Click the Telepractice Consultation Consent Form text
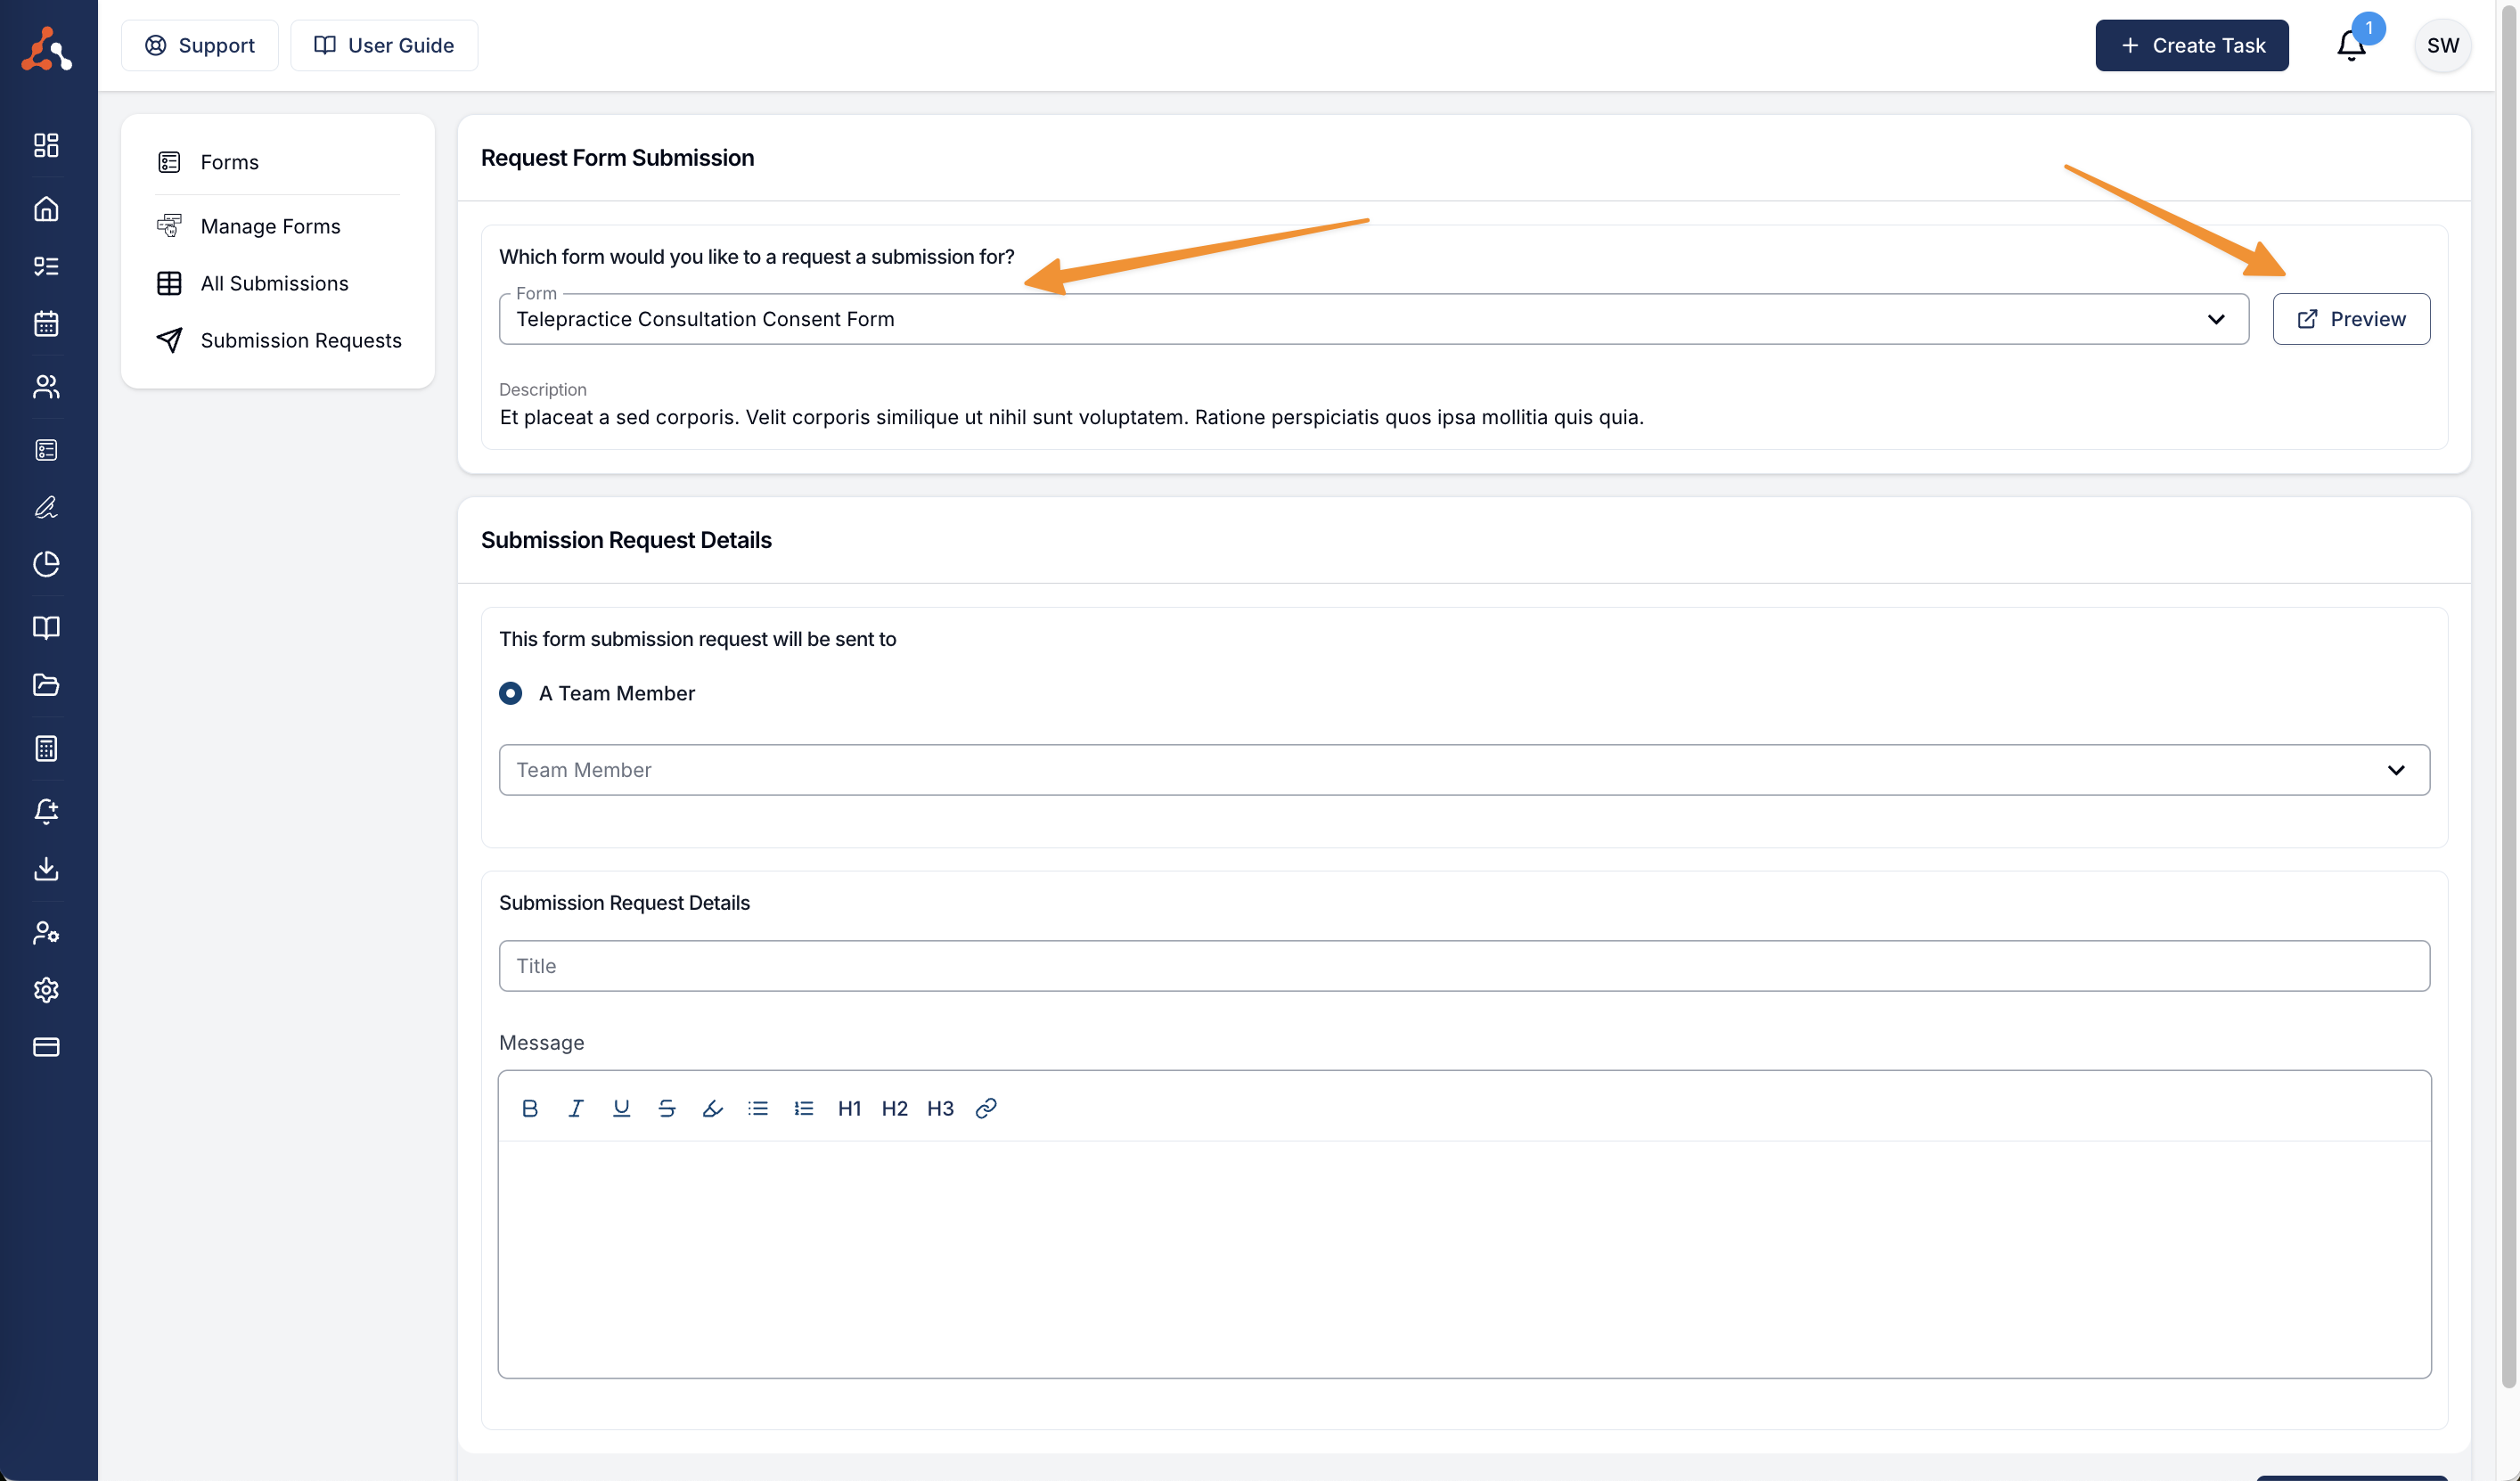The image size is (2520, 1481). (x=705, y=319)
